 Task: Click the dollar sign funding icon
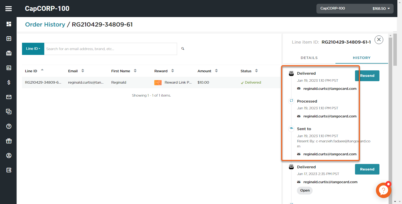[9, 83]
